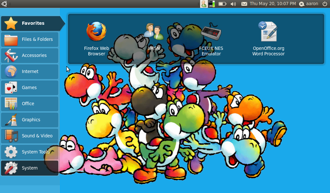
Task: Click the volume speaker icon
Action: click(x=233, y=4)
